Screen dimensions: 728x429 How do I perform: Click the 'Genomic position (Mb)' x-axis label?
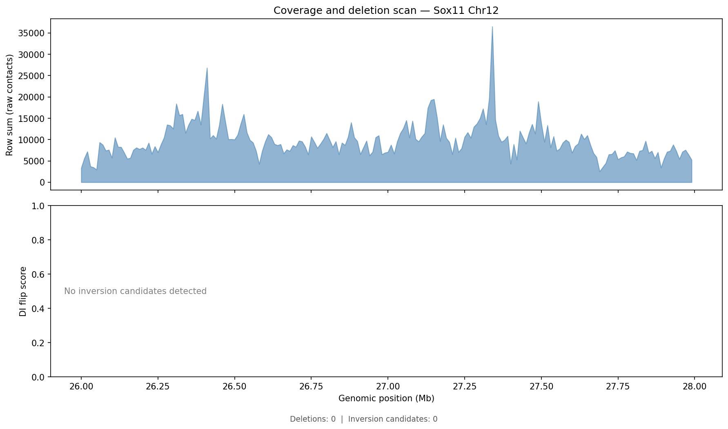pos(386,398)
